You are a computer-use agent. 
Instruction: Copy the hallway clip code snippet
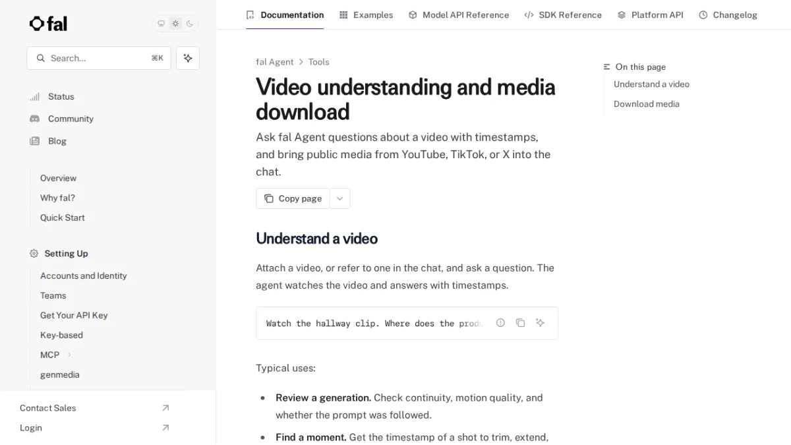[x=520, y=323]
